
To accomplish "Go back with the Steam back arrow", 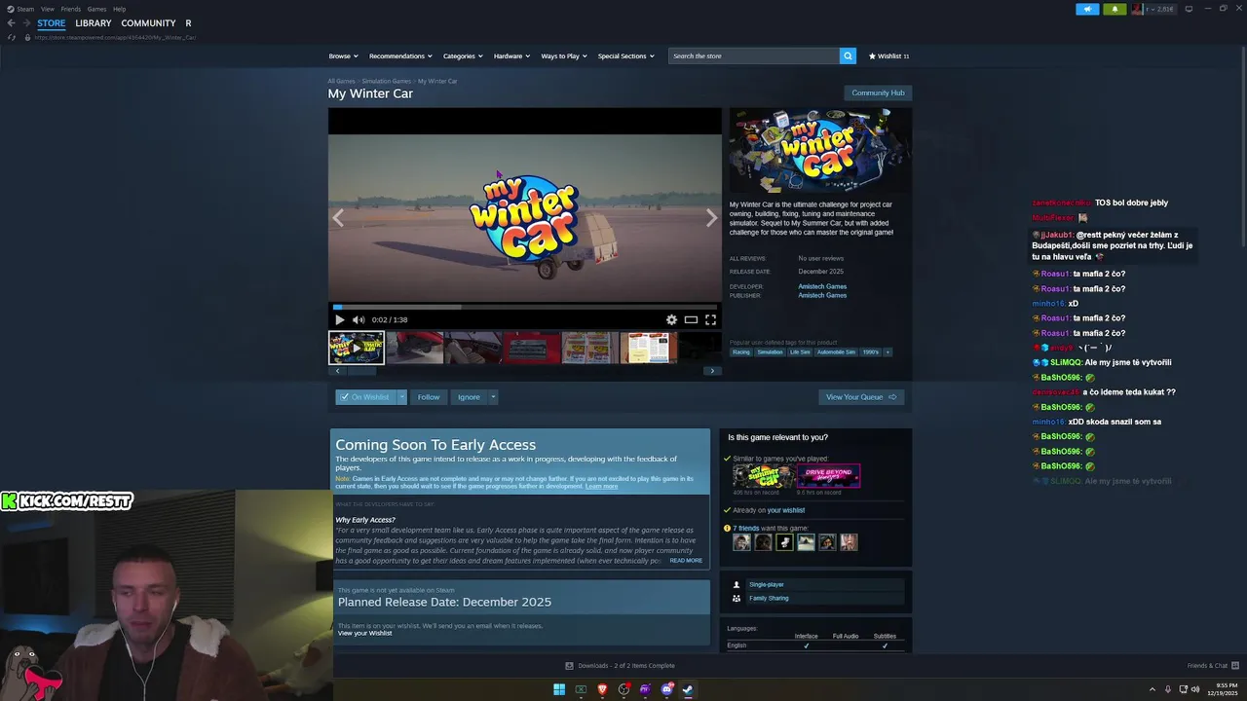I will point(11,23).
